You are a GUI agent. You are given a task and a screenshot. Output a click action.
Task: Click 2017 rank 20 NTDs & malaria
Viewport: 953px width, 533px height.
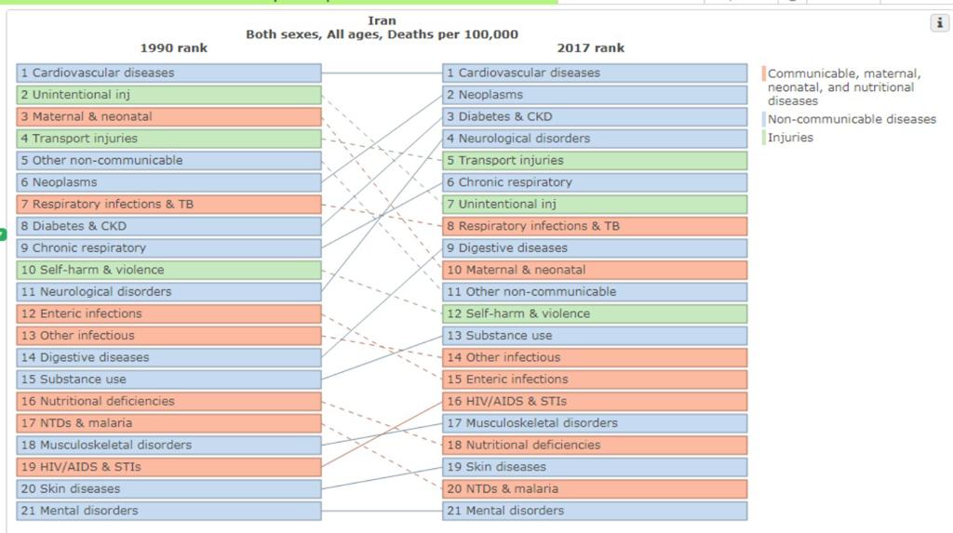point(595,488)
